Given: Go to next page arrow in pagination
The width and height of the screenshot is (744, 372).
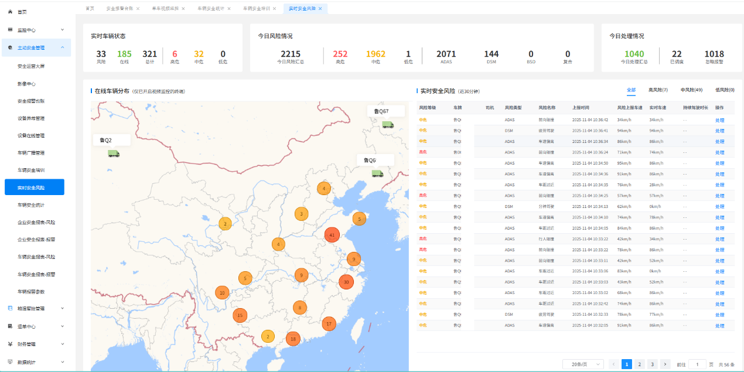Looking at the screenshot, I should click(x=665, y=364).
